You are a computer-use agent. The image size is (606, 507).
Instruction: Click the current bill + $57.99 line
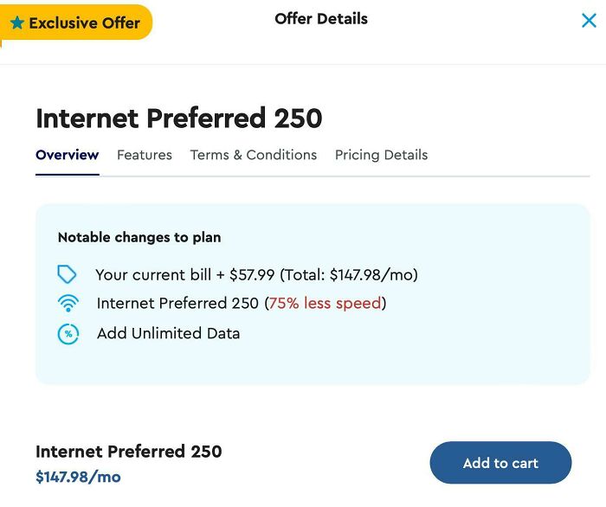(x=256, y=275)
